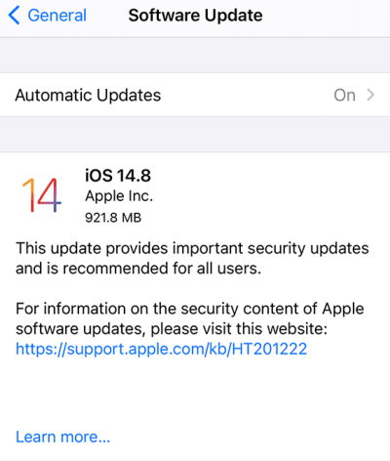Open the support.apple.com/kb/HT201222 link

pos(161,349)
